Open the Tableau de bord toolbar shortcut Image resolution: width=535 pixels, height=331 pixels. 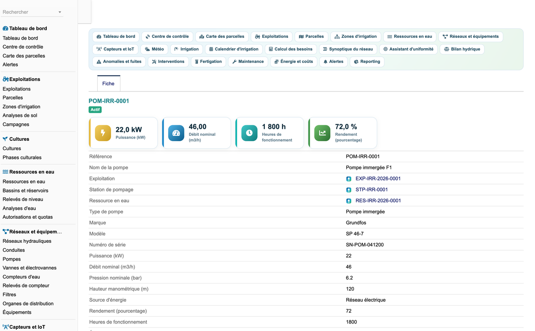[116, 37]
